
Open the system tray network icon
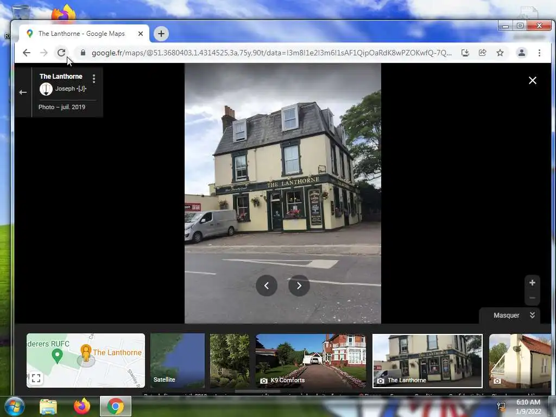501,406
